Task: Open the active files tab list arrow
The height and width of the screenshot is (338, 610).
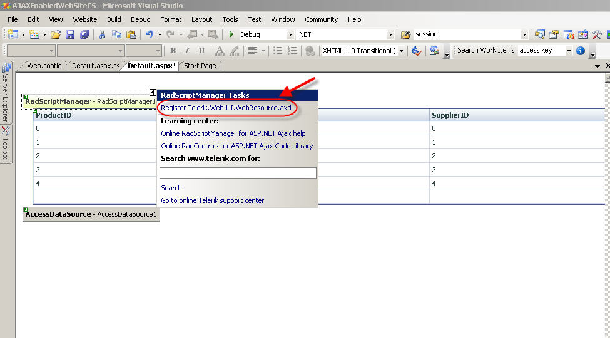Action: tap(597, 66)
